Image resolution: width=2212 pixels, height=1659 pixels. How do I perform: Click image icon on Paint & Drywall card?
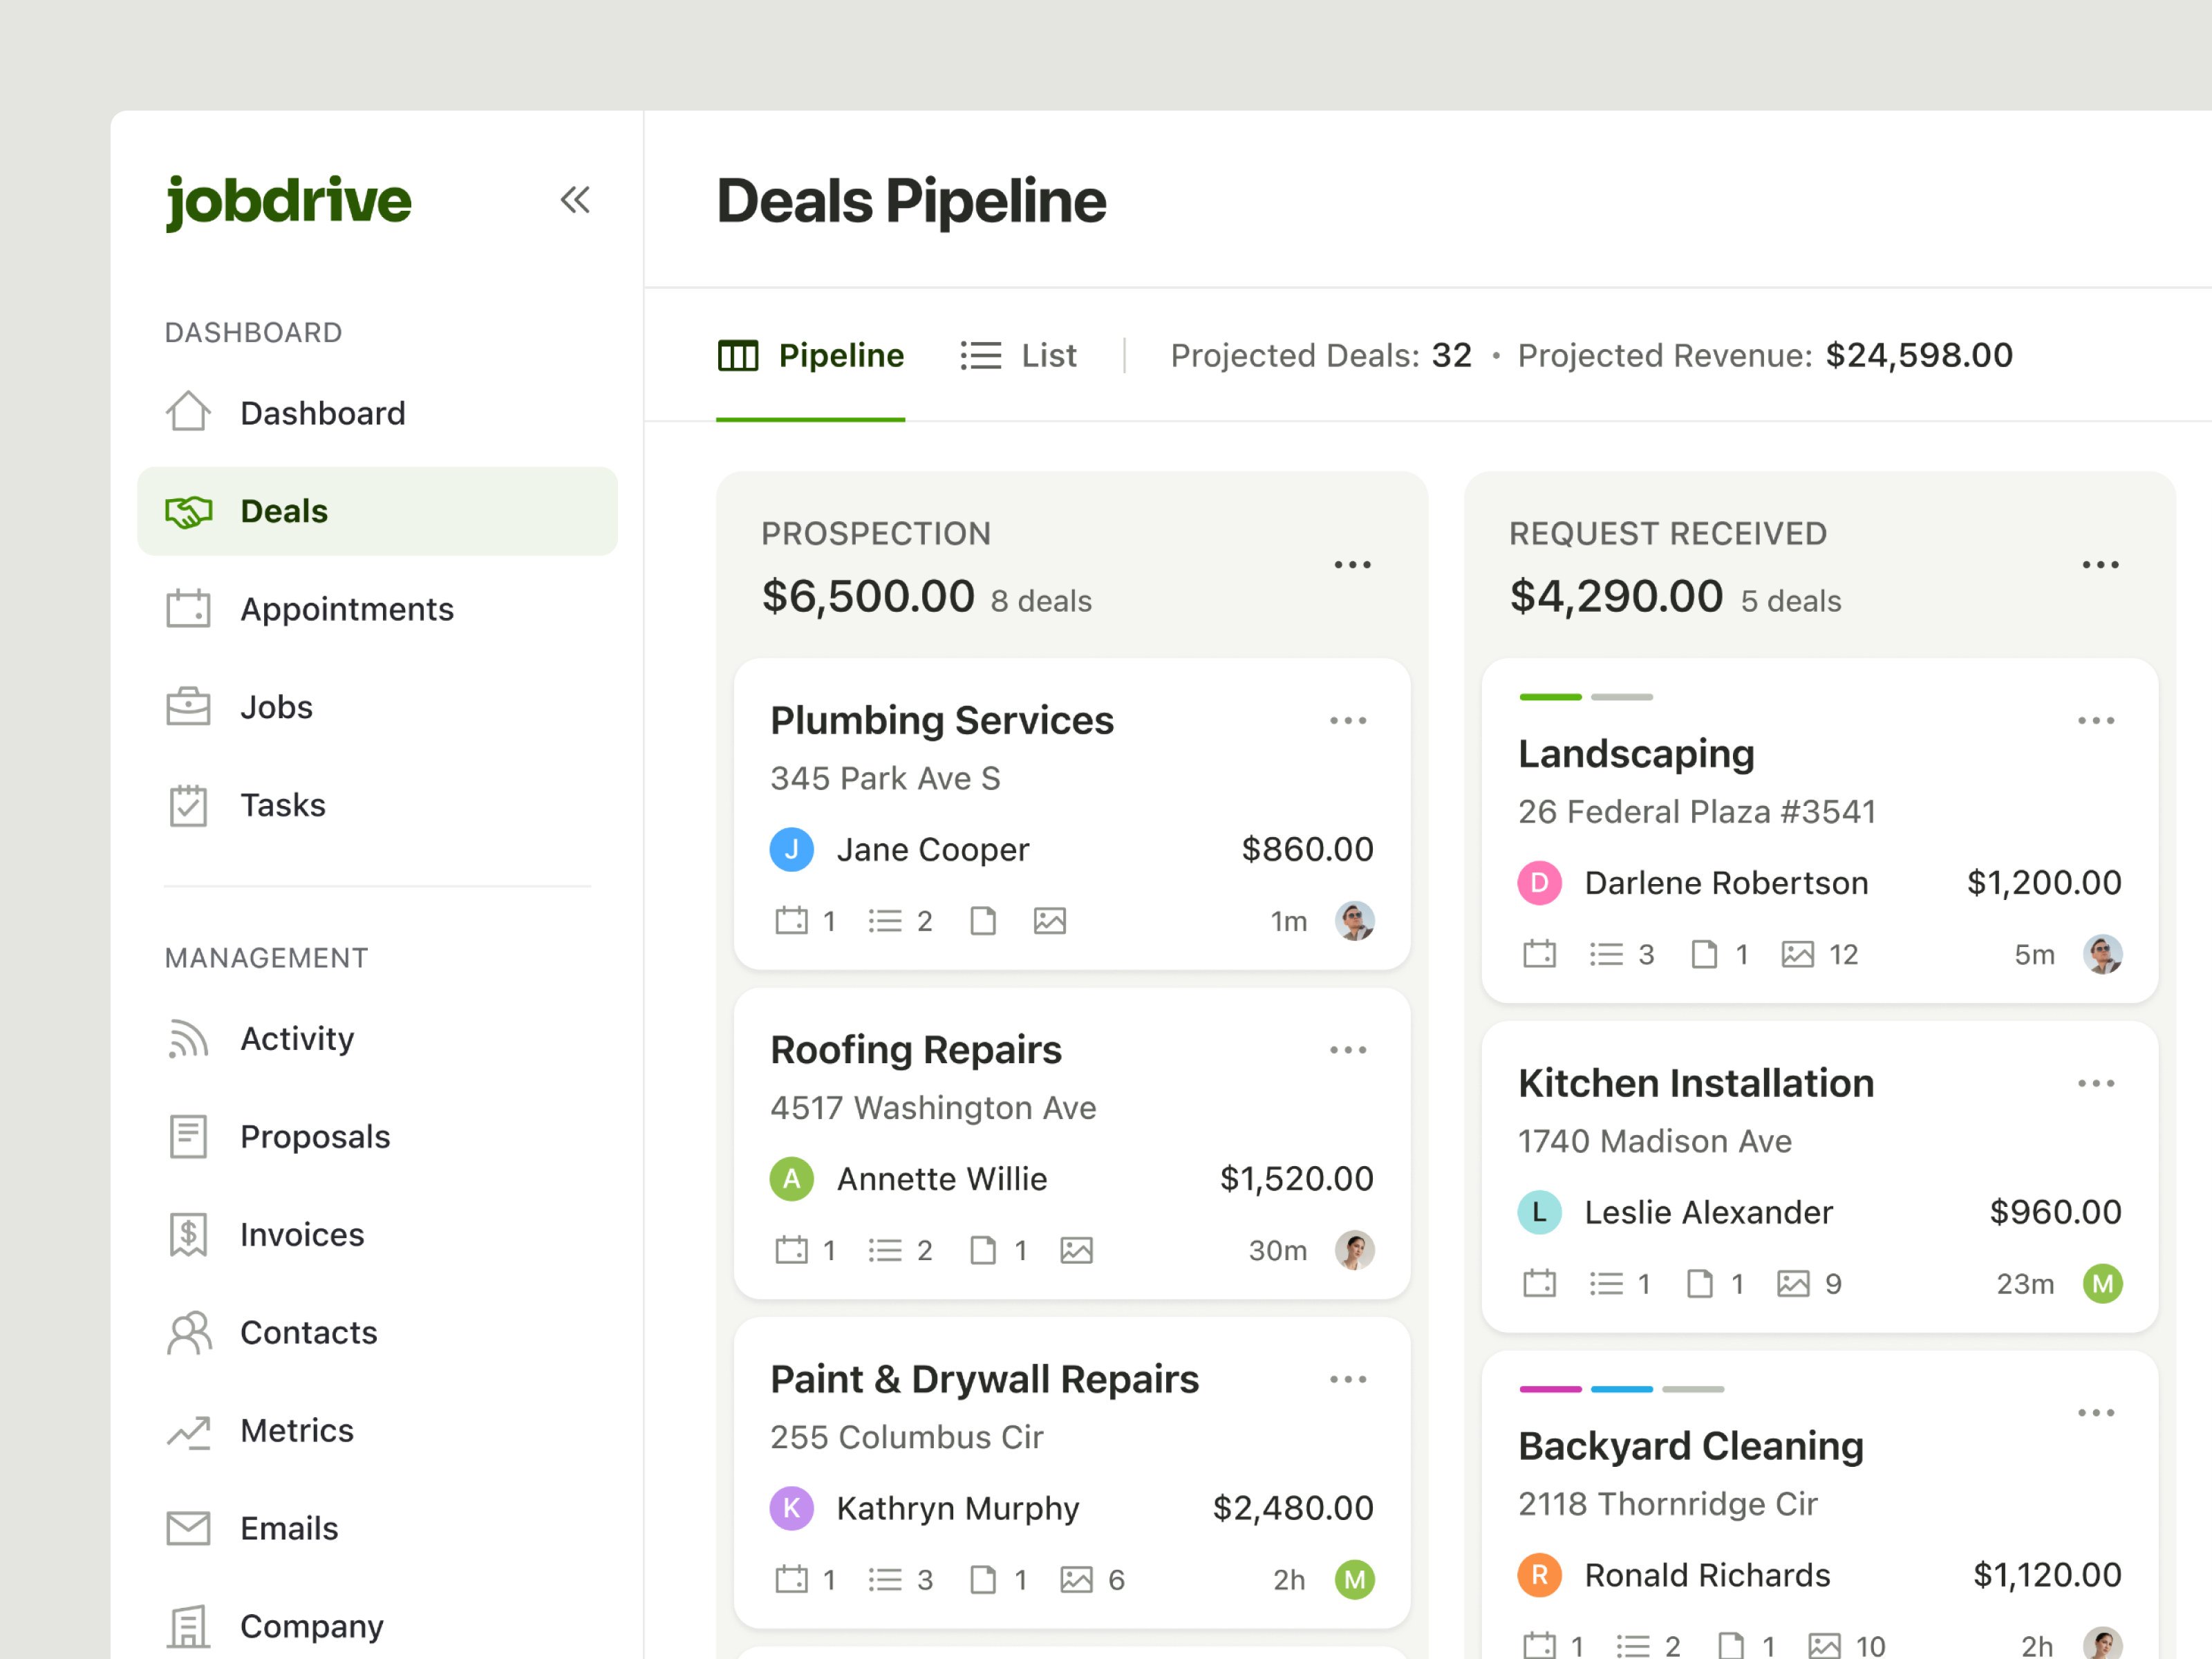point(1076,1580)
